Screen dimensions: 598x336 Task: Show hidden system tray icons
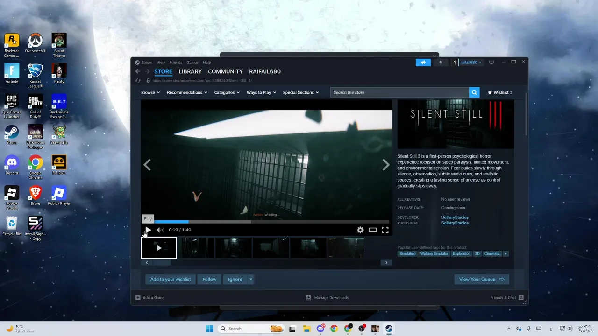(x=509, y=329)
